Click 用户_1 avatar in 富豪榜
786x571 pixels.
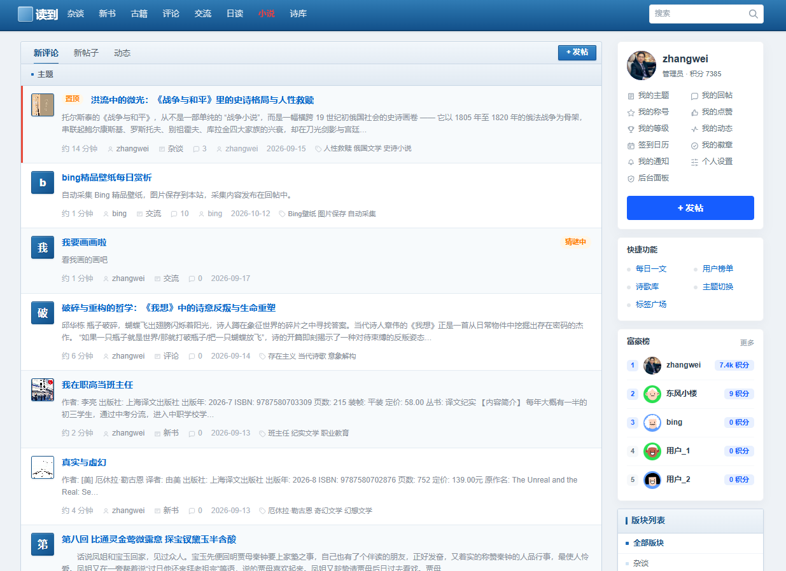tap(652, 451)
